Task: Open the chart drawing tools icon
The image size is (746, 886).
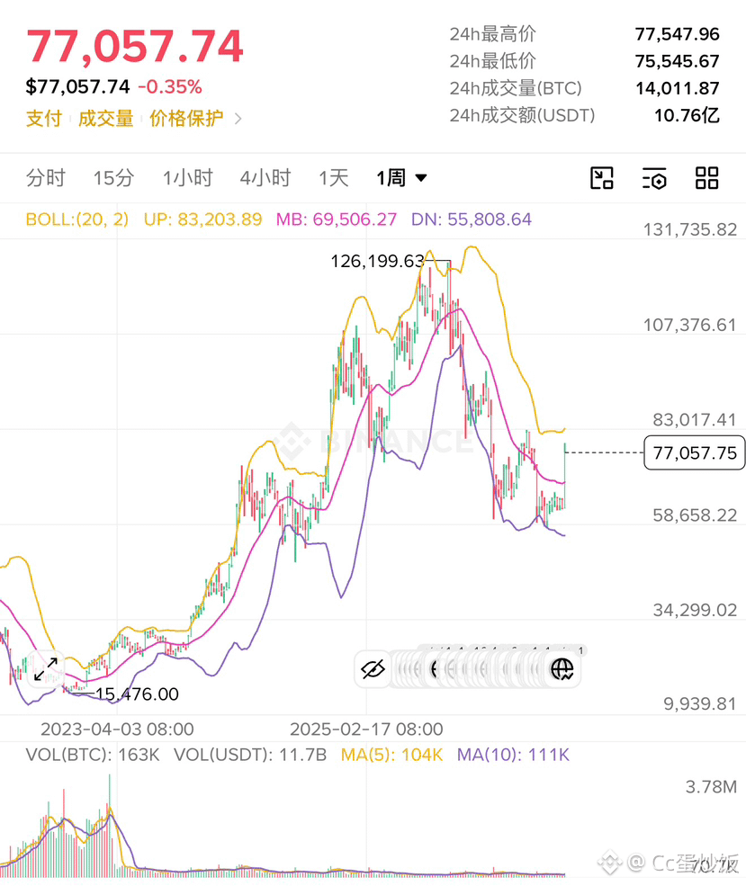Action: pos(601,178)
